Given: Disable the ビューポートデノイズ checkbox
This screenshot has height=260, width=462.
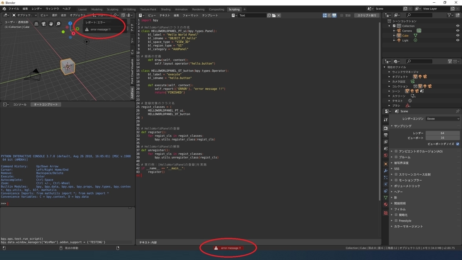Looking at the screenshot, I should pos(457,144).
